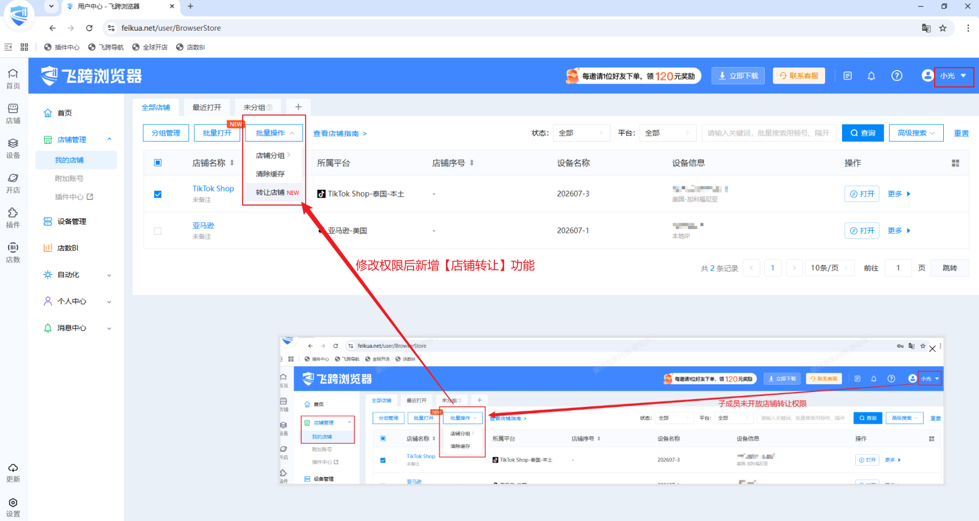Viewport: 979px width, 521px height.
Task: Toggle the sidebar list icon in the bookmarks bar
Action: (8, 47)
